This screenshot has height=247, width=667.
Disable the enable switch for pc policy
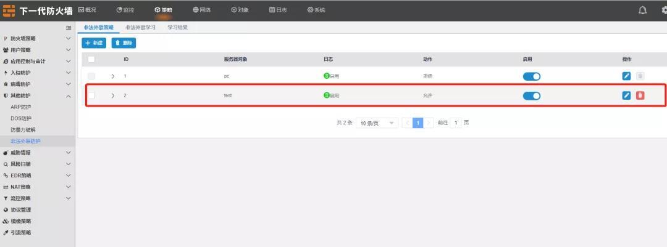(x=531, y=76)
